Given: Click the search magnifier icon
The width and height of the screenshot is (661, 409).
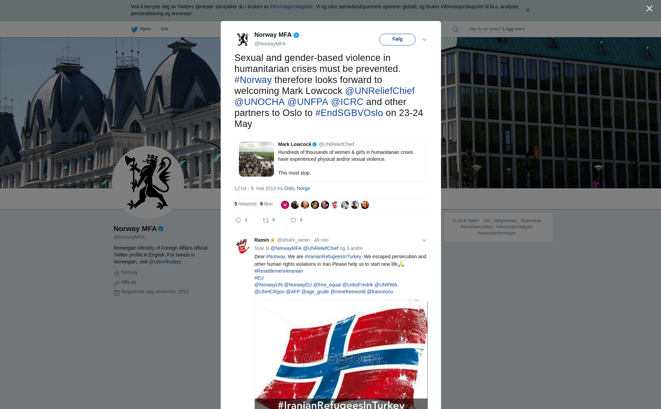Looking at the screenshot, I should click(455, 29).
